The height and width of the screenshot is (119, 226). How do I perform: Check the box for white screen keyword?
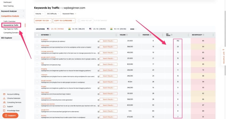[x=37, y=47]
